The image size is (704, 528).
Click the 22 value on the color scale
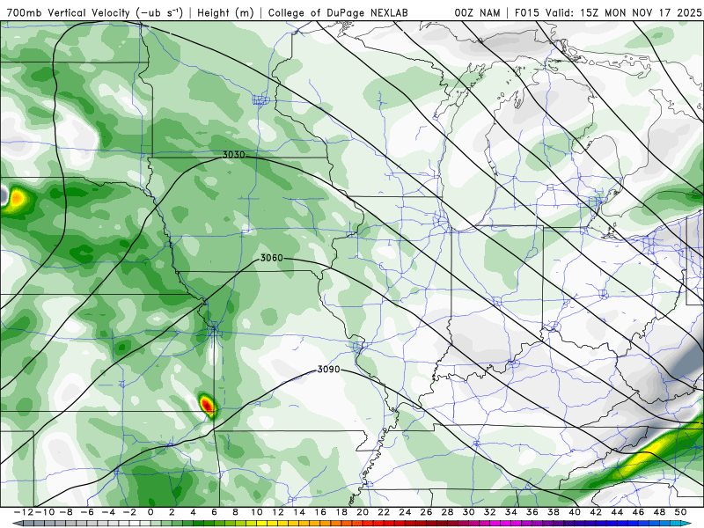click(384, 512)
